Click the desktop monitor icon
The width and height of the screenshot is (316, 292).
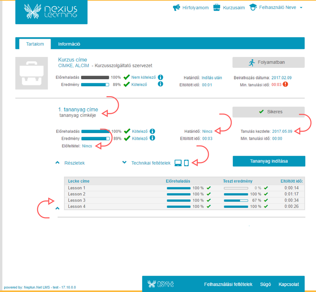tap(178, 163)
